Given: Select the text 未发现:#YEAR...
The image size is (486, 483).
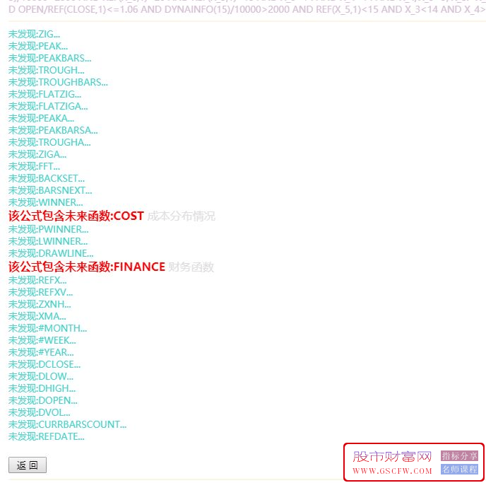Looking at the screenshot, I should [x=41, y=353].
